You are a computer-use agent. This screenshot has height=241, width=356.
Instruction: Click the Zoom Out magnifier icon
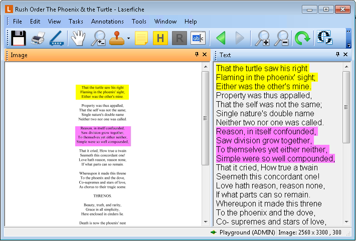281,38
